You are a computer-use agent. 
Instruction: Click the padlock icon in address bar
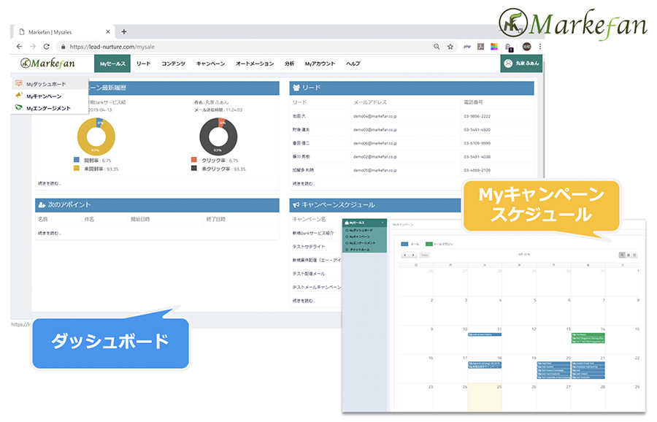tap(64, 47)
